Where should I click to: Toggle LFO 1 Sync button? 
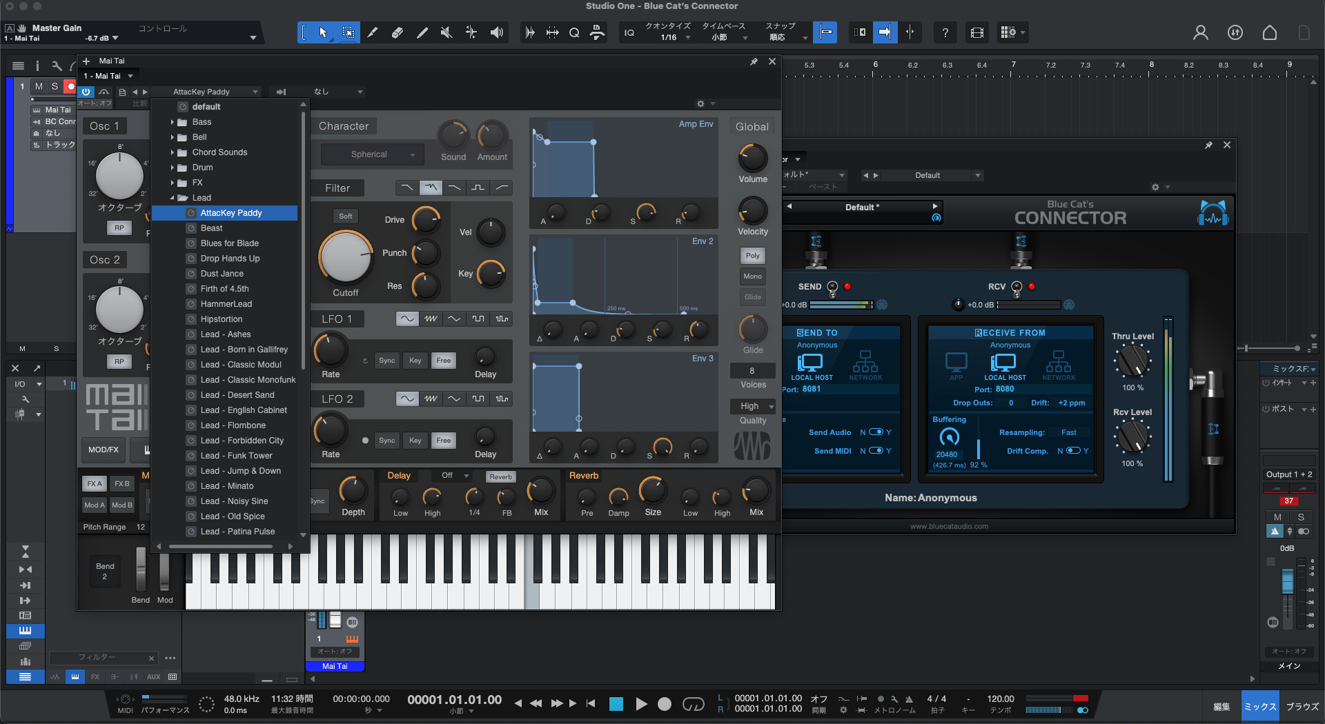387,360
